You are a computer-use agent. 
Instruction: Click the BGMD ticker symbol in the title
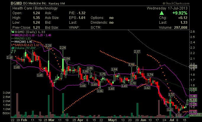coord(16,3)
